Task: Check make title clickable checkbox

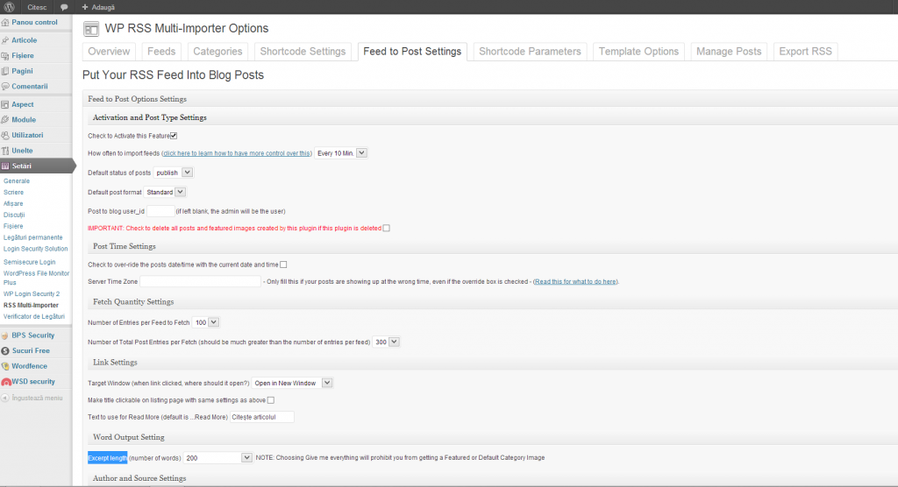Action: pos(271,400)
